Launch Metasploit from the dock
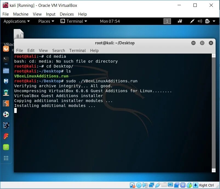 coord(6,81)
